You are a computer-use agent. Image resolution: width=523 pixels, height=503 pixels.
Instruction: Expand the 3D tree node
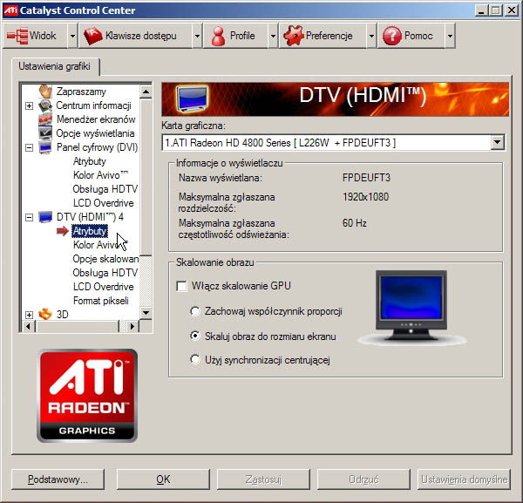29,315
